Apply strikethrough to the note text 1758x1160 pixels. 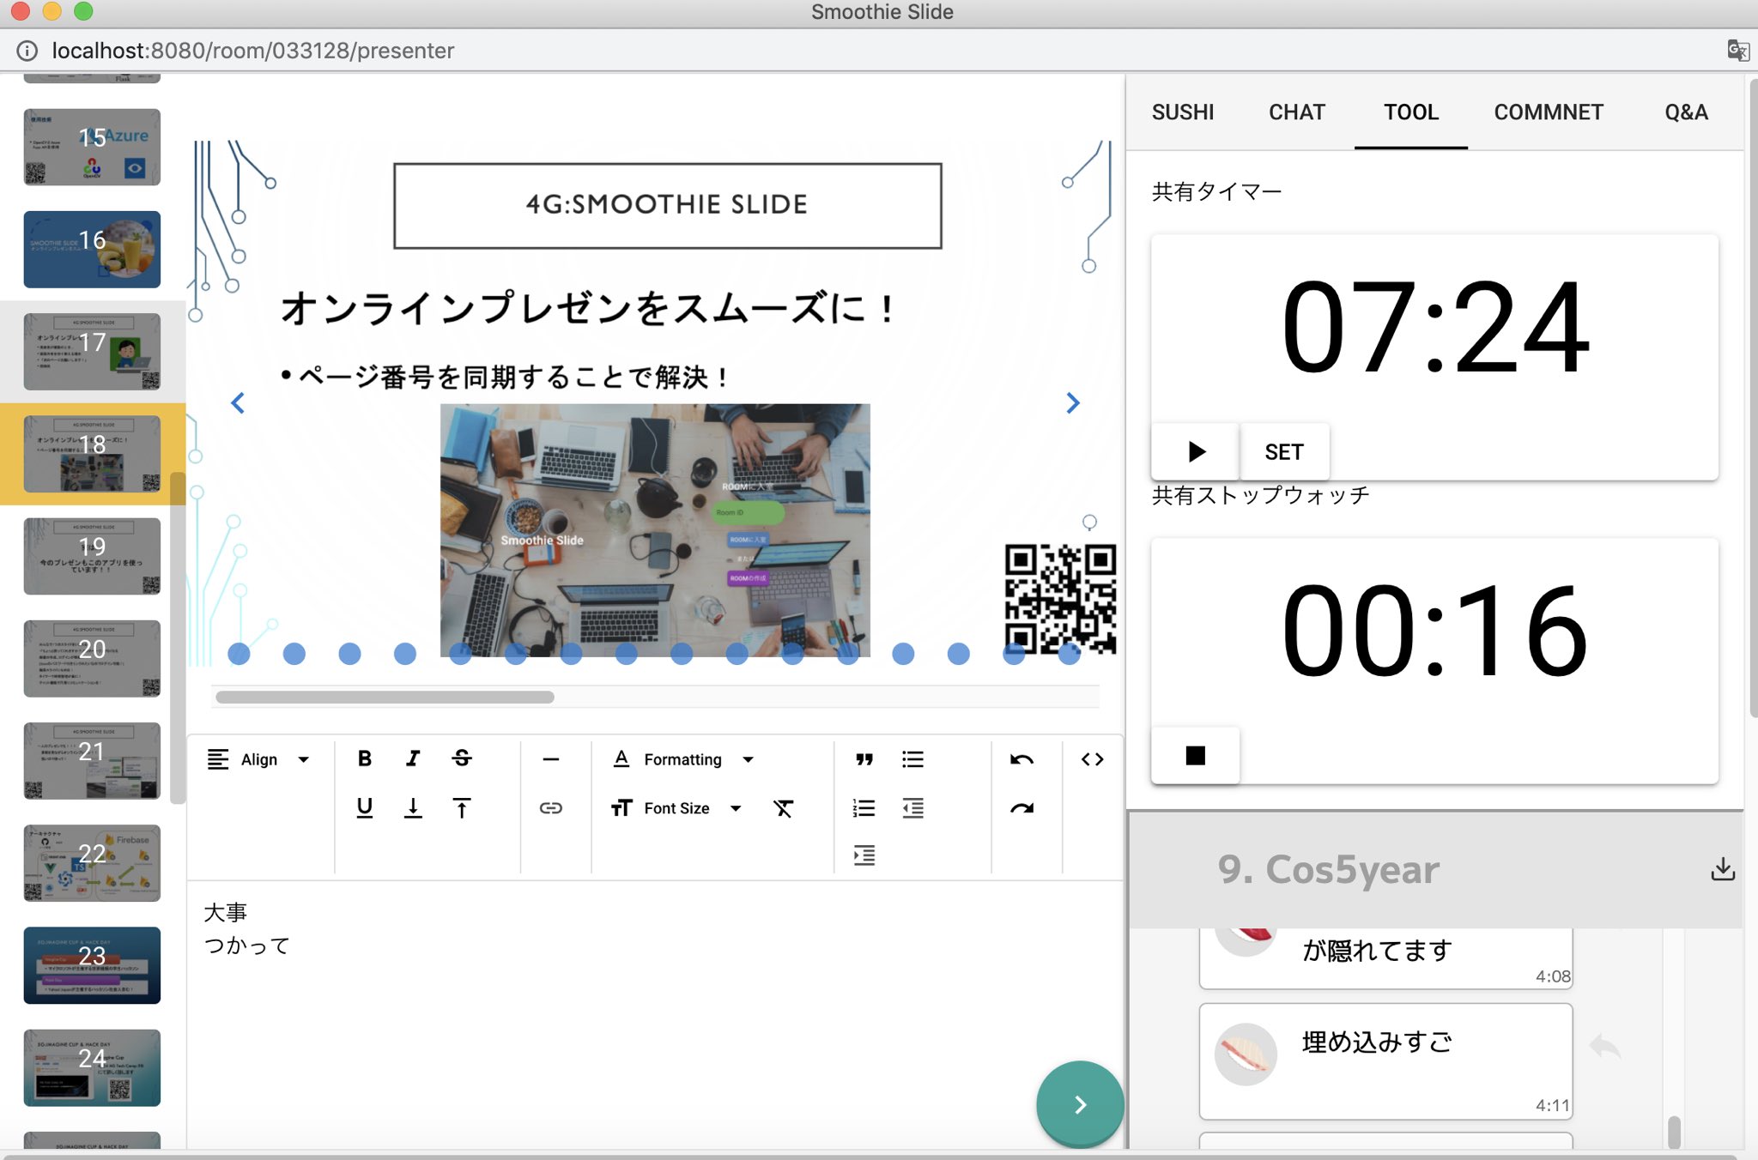(462, 758)
